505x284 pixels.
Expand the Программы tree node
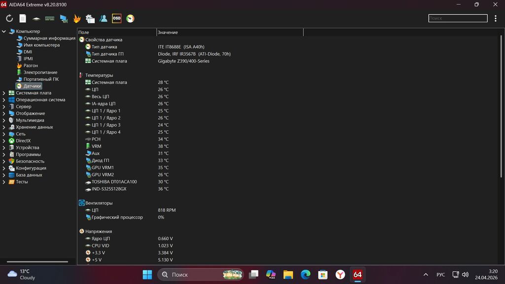pyautogui.click(x=4, y=154)
